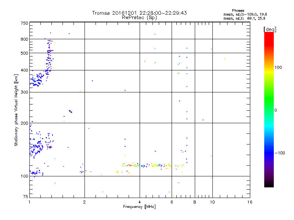This screenshot has width=294, height=220.
Task: Click the horizontal echo trace between 4 and 6 MHz
Action: pos(155,165)
